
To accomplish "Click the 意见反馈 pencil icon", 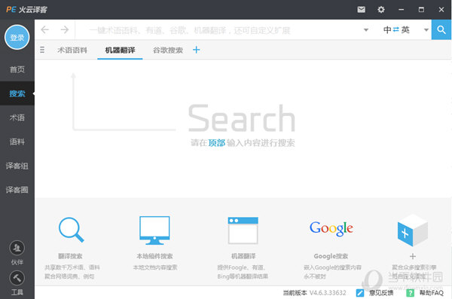I will tap(360, 293).
